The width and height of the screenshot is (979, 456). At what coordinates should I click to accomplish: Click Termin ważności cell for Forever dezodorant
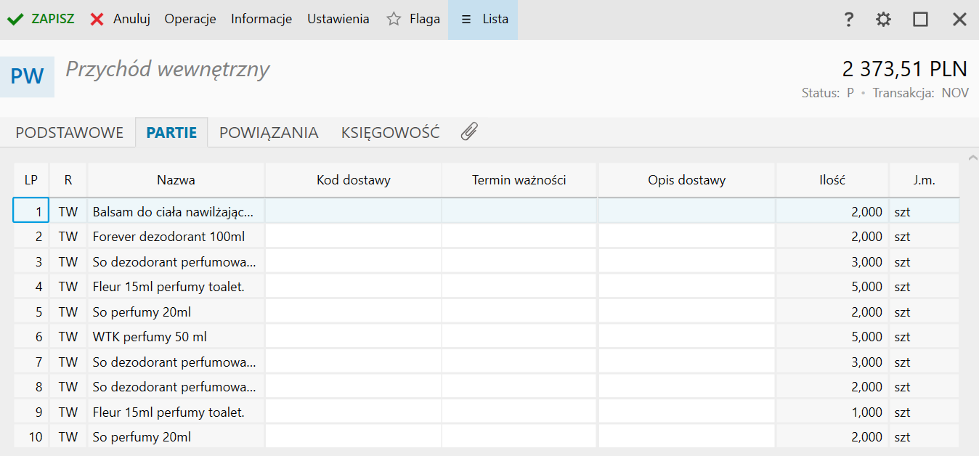(519, 237)
